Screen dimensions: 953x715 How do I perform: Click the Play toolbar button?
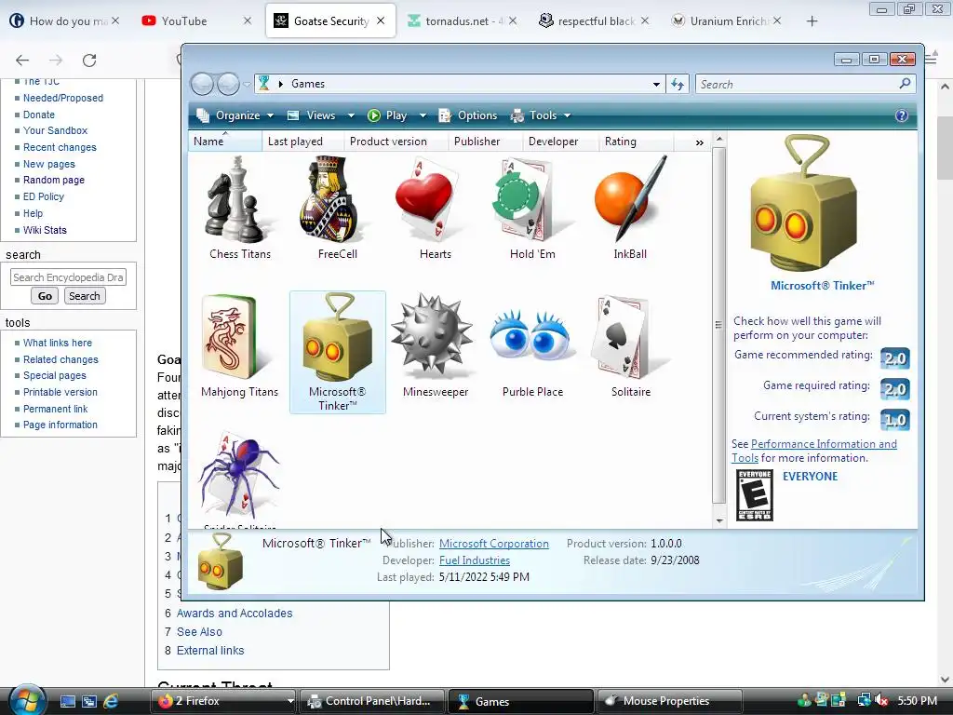pyautogui.click(x=388, y=115)
